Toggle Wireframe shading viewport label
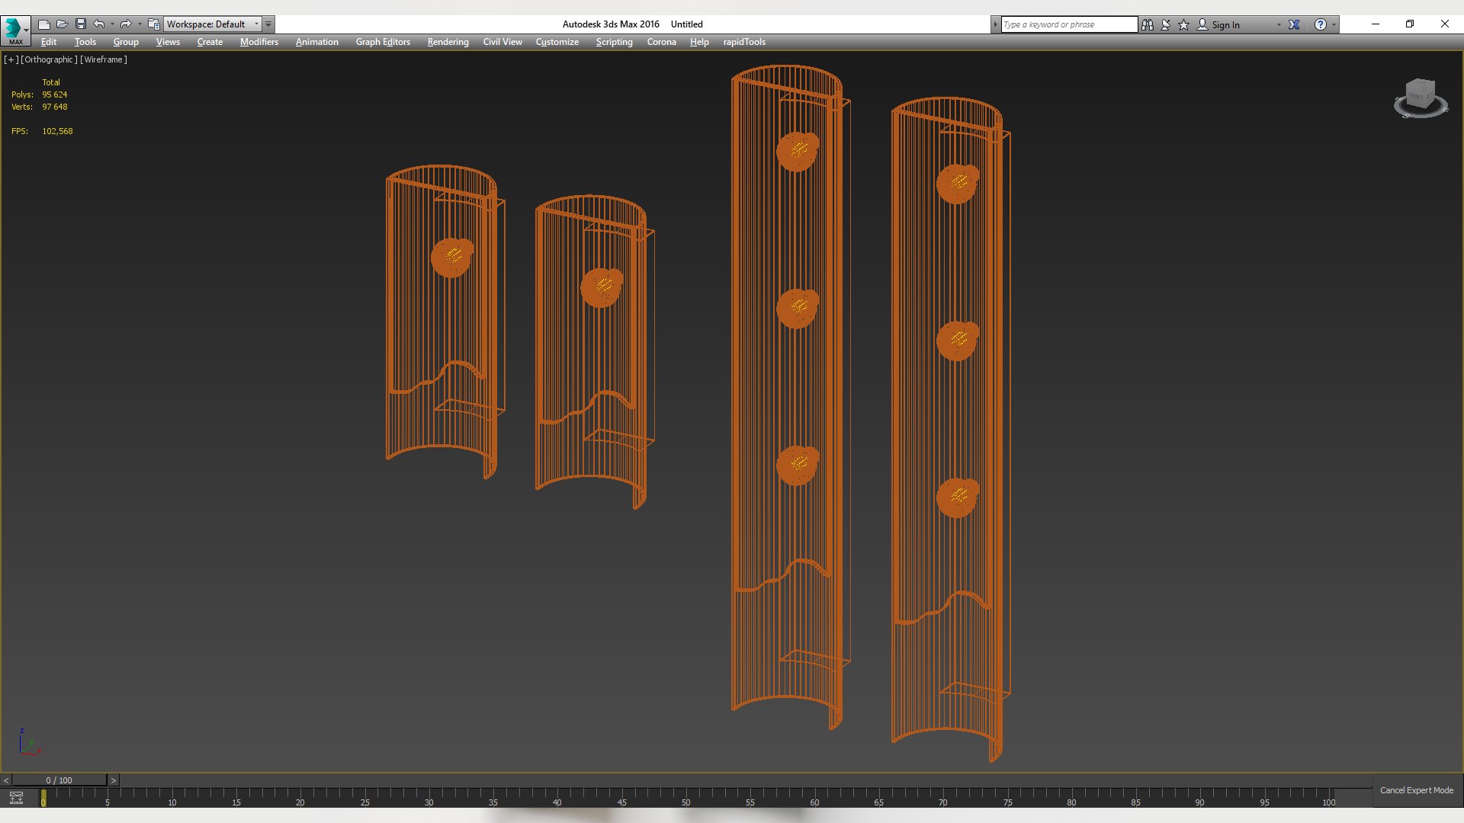1464x823 pixels. point(104,59)
